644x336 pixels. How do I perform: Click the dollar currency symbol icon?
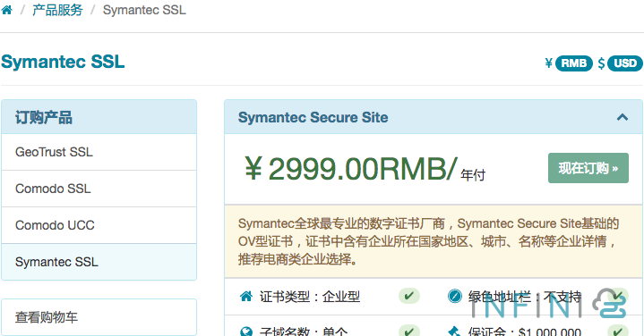tap(601, 63)
